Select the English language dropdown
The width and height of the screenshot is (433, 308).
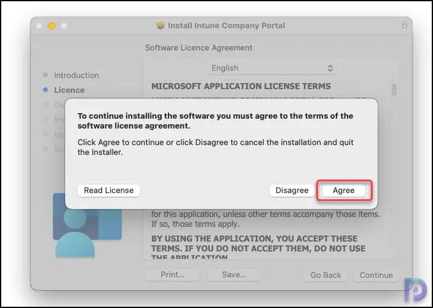click(x=272, y=68)
